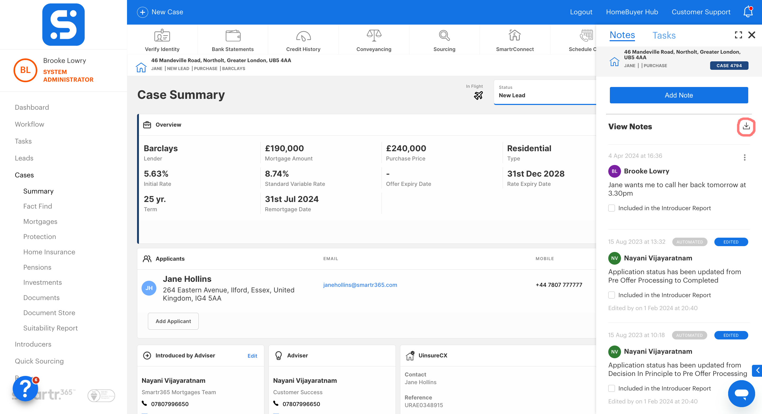Open options menu for Brooke Lowry's note

[745, 158]
